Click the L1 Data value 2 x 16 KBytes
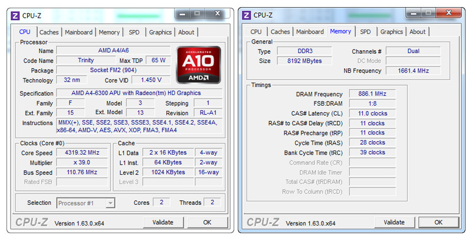Viewport: 472px width, 245px height. click(168, 152)
